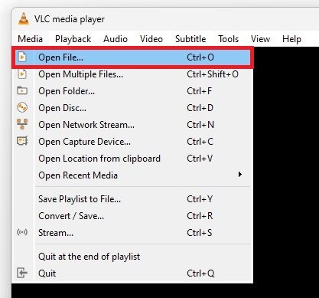
Task: Click the Open File play-document icon
Action: (22, 57)
